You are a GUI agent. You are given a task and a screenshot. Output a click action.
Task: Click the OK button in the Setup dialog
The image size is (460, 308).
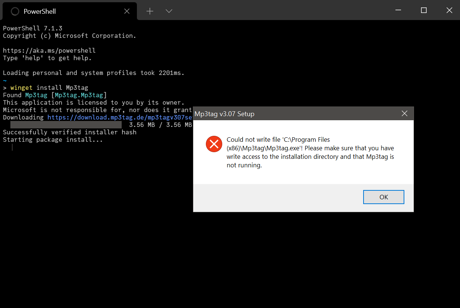tap(384, 197)
